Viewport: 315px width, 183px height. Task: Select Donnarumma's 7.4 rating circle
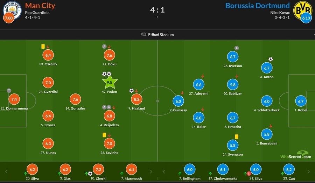coord(14,100)
